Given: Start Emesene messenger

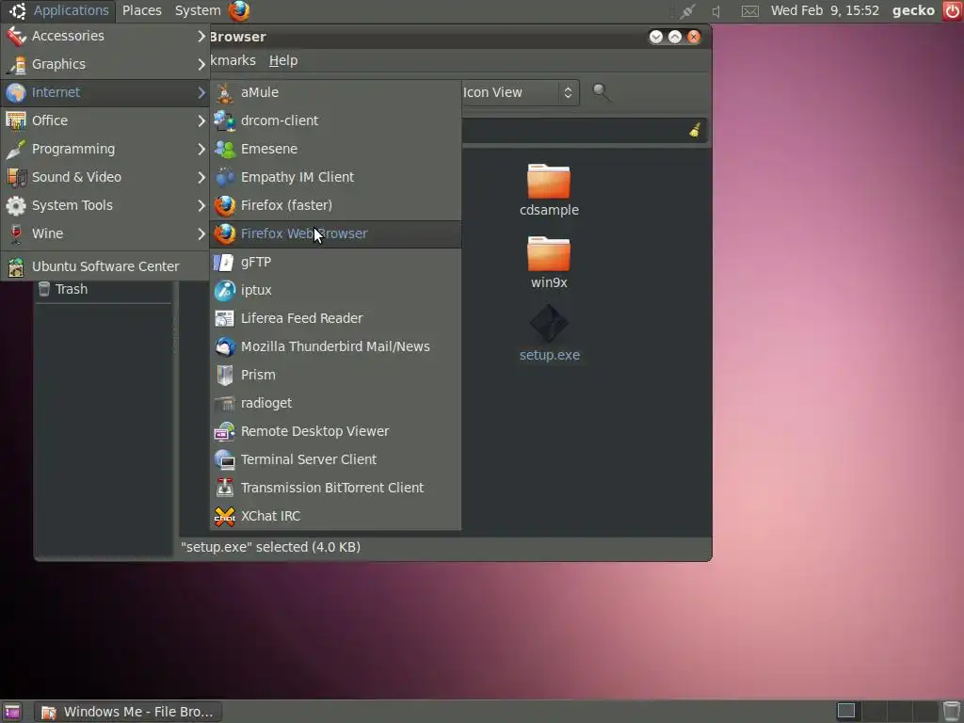Looking at the screenshot, I should click(x=335, y=149).
